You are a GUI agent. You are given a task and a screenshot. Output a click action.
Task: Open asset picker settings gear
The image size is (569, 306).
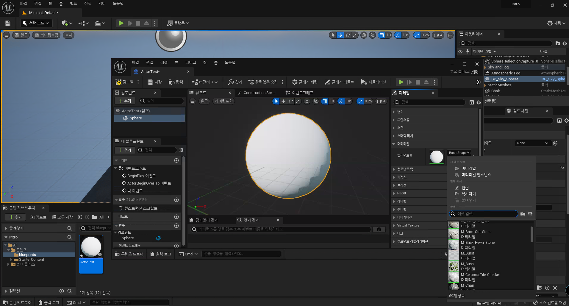(x=530, y=214)
